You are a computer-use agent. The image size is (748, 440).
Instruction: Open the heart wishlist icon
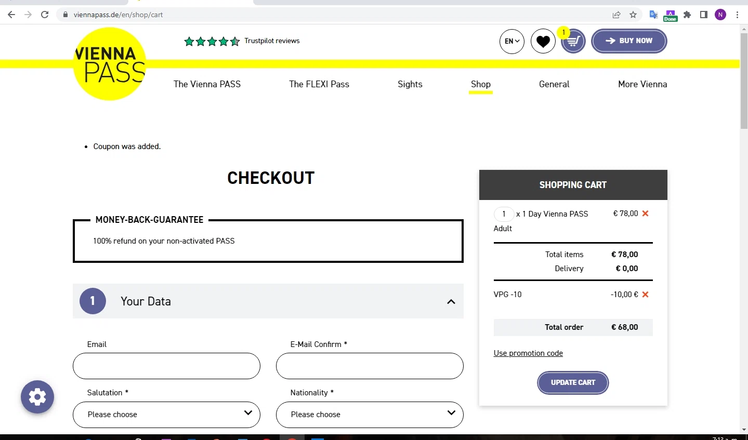click(x=543, y=41)
